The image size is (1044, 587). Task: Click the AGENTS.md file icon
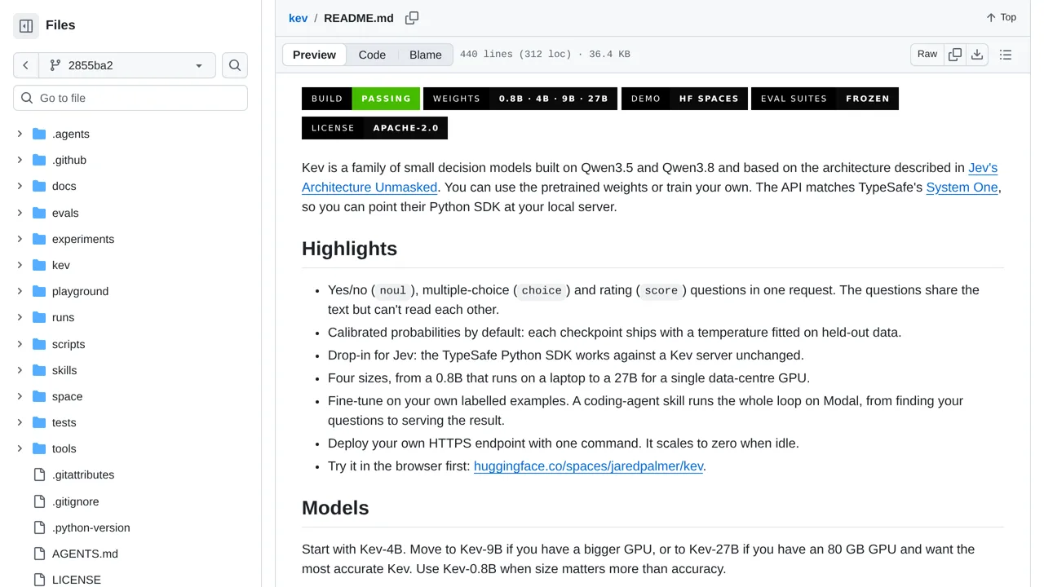tap(39, 554)
